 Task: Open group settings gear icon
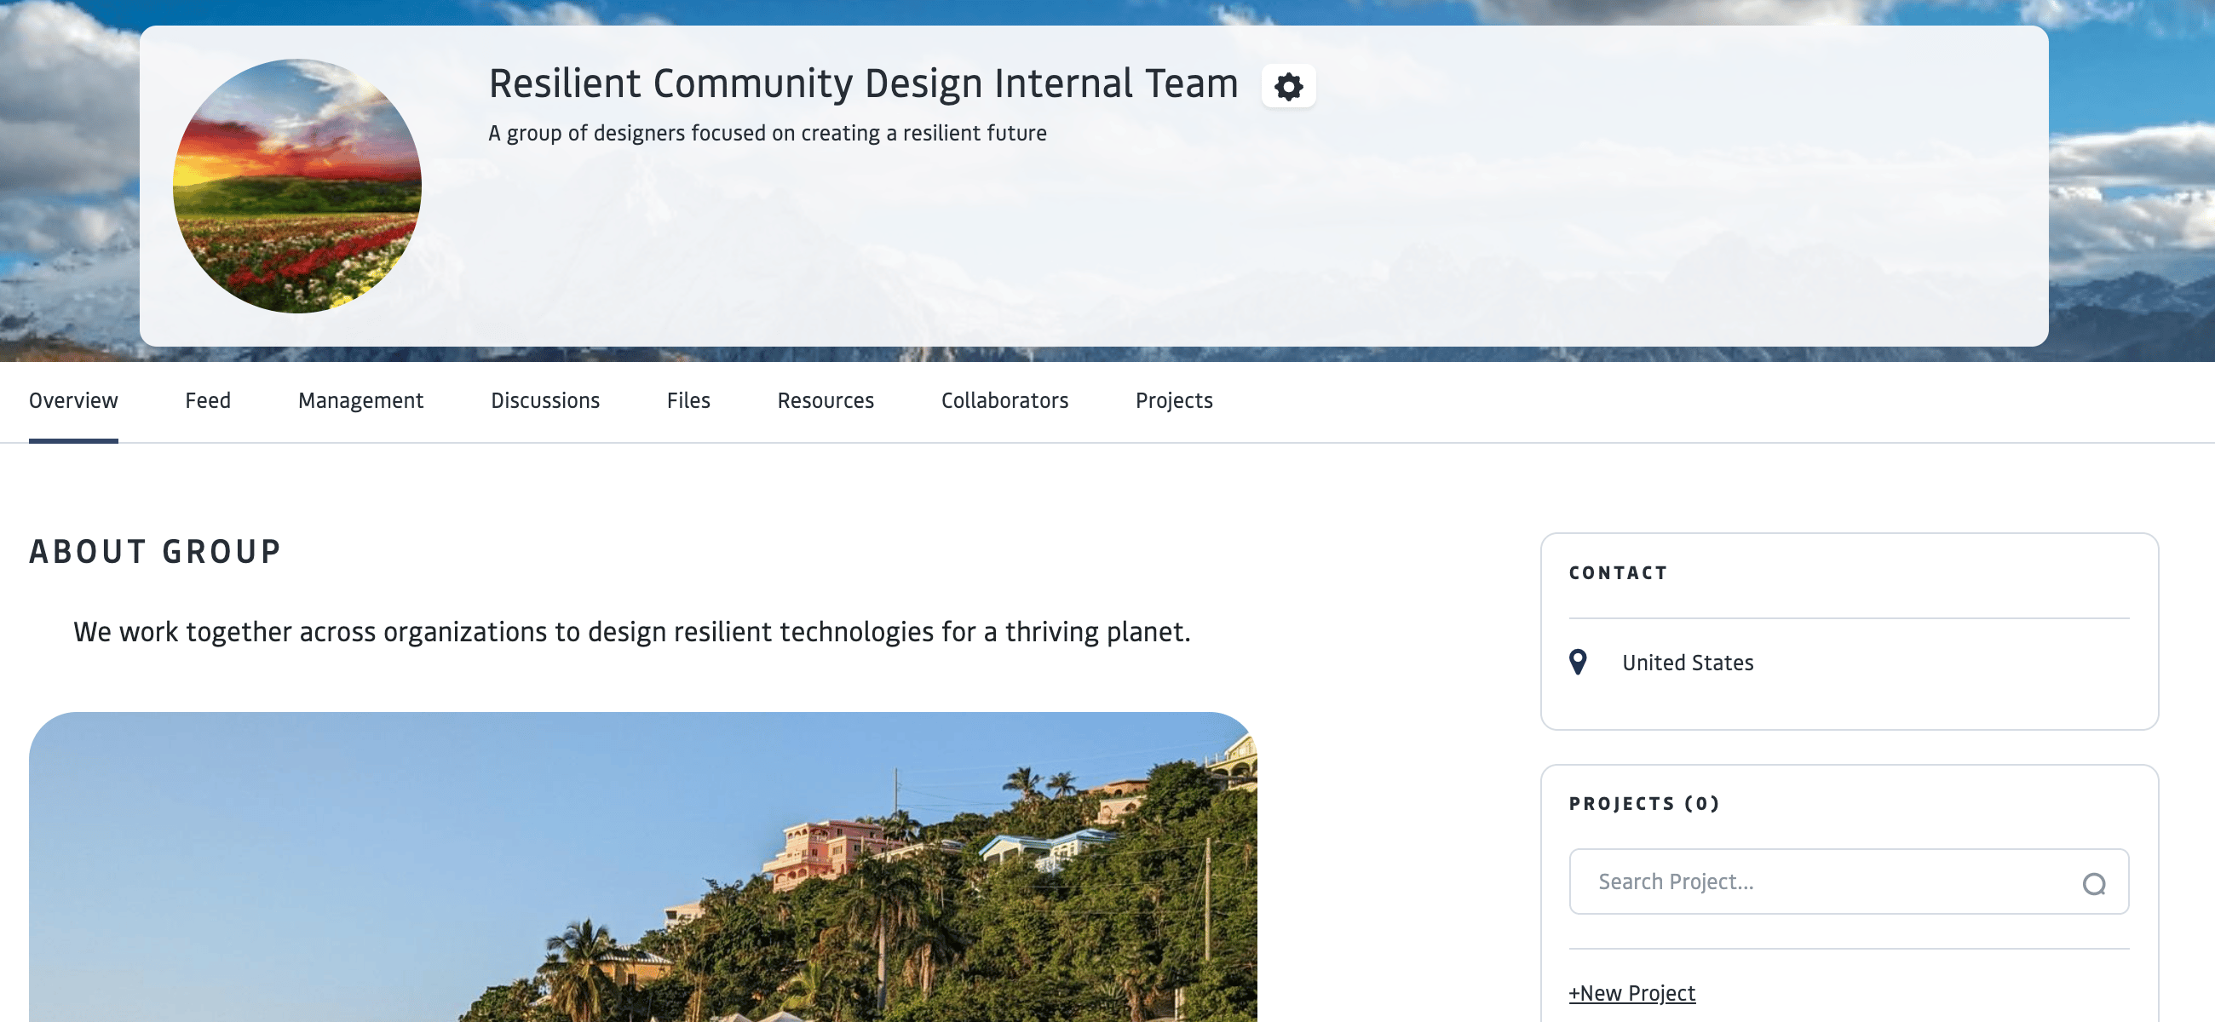(x=1287, y=86)
